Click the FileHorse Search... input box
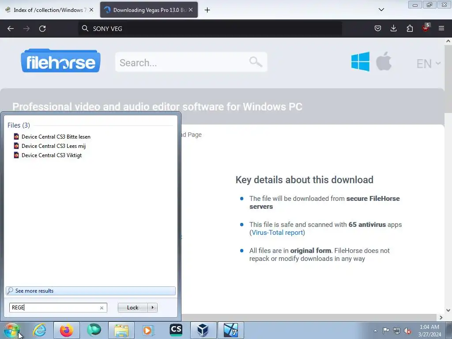Image resolution: width=452 pixels, height=339 pixels. [191, 62]
